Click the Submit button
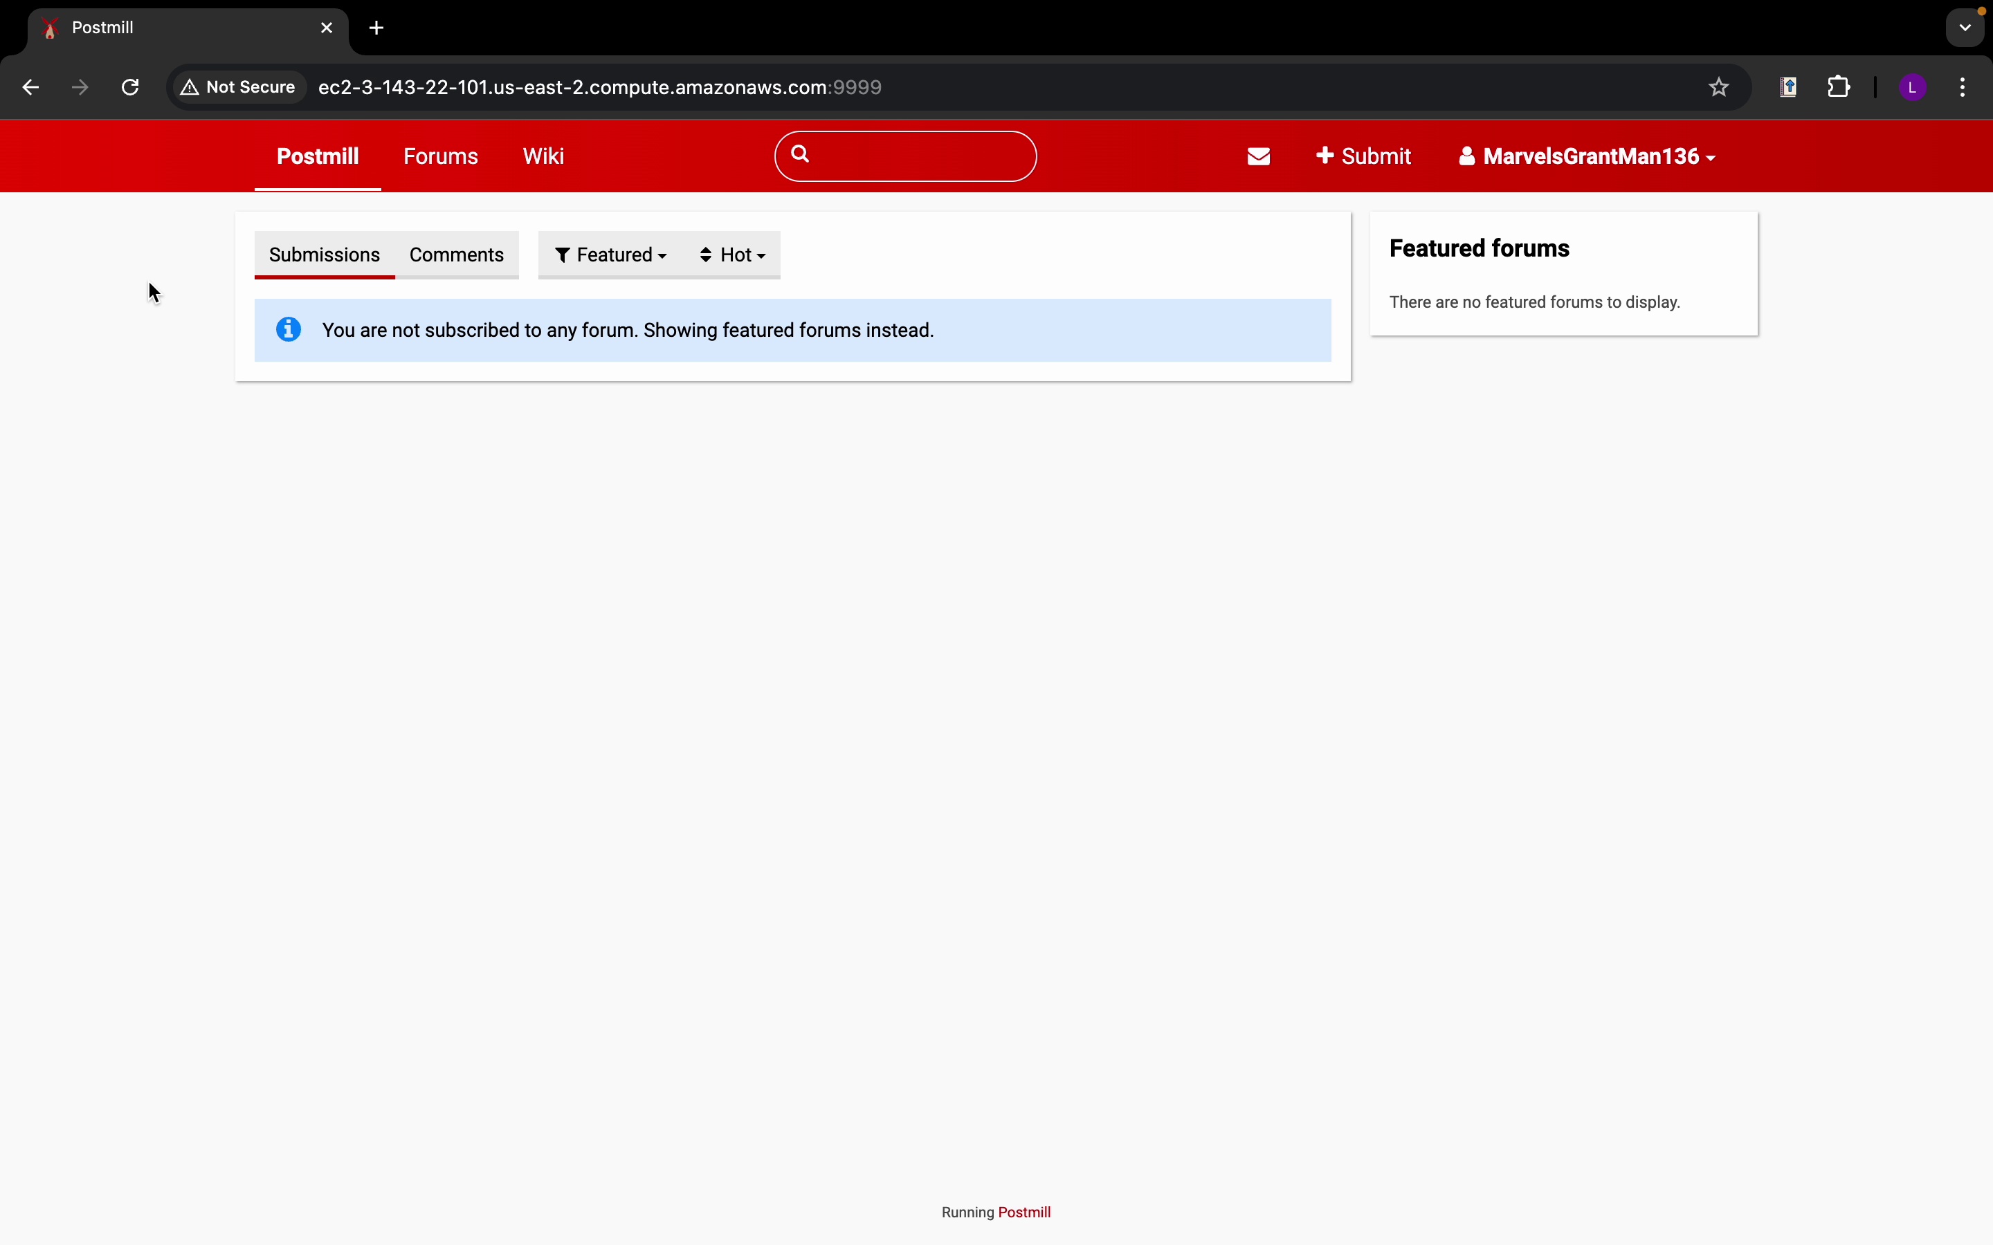Screen dimensions: 1993x1245 [1363, 156]
